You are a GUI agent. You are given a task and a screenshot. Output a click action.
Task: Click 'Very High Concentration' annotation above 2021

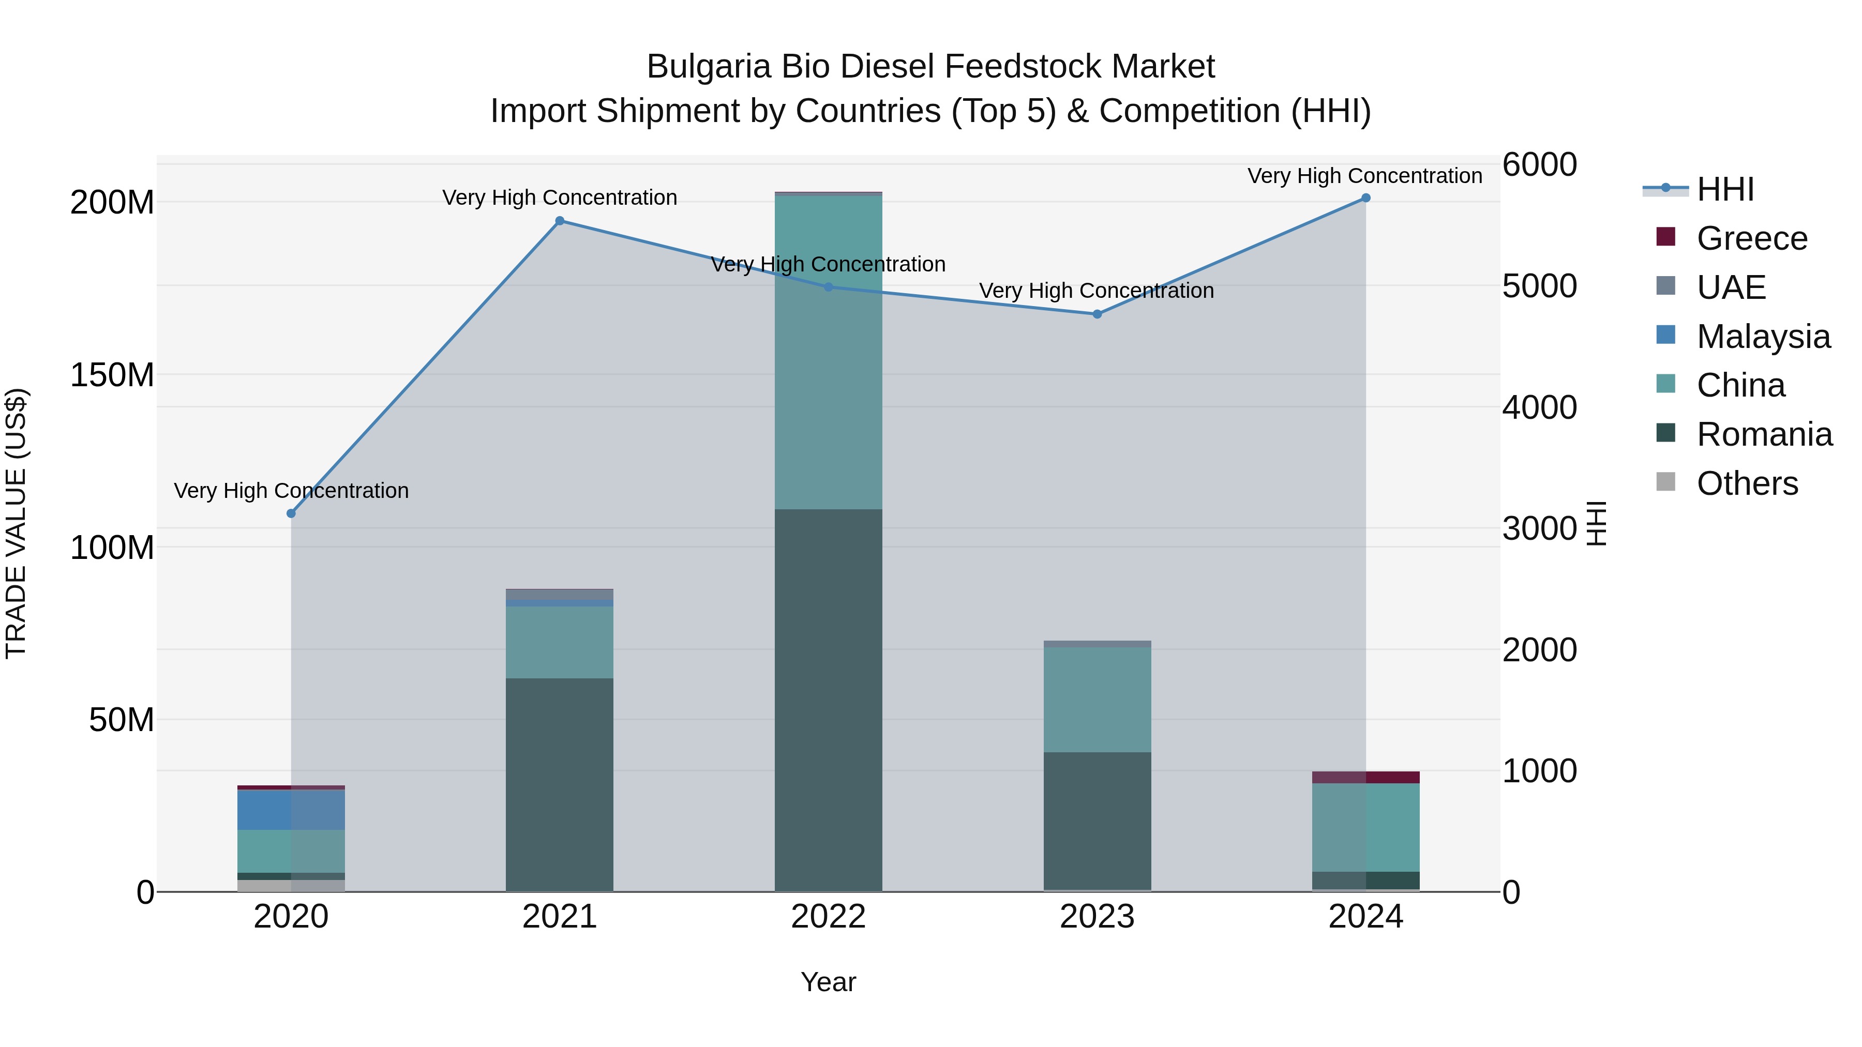[560, 198]
